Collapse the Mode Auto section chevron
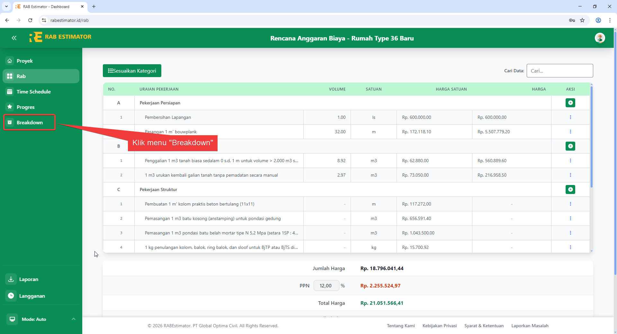 point(74,319)
